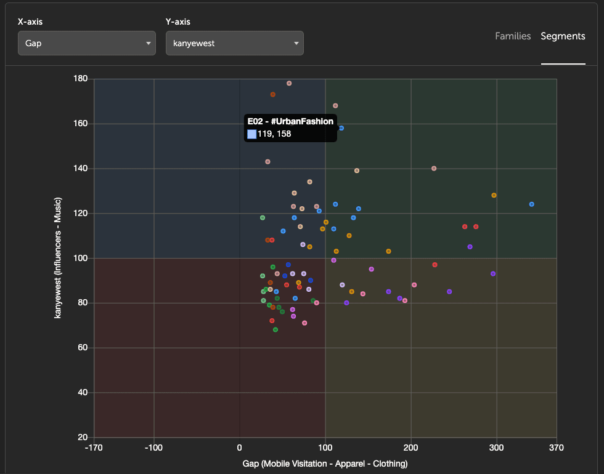Click the purple point near 93 on right
Viewport: 604px width, 474px height.
(x=493, y=273)
